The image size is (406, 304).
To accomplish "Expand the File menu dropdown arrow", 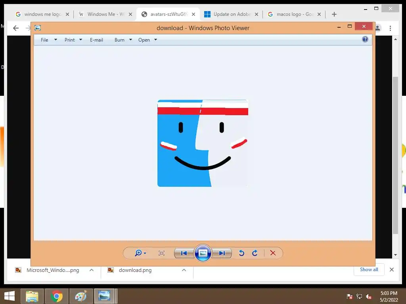I will click(56, 40).
